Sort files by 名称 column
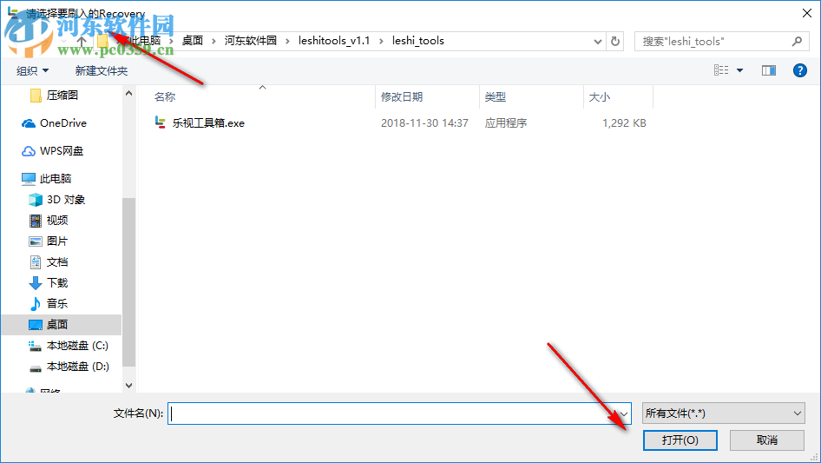 tap(165, 97)
